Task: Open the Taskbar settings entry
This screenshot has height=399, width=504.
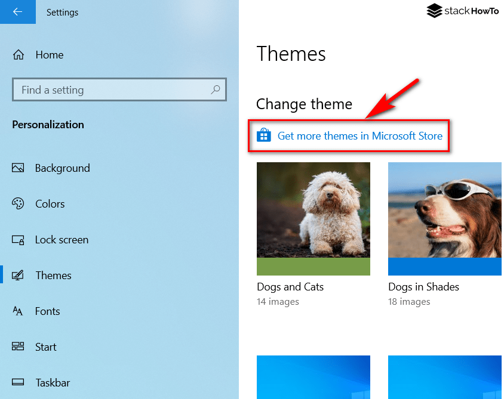Action: [x=53, y=382]
